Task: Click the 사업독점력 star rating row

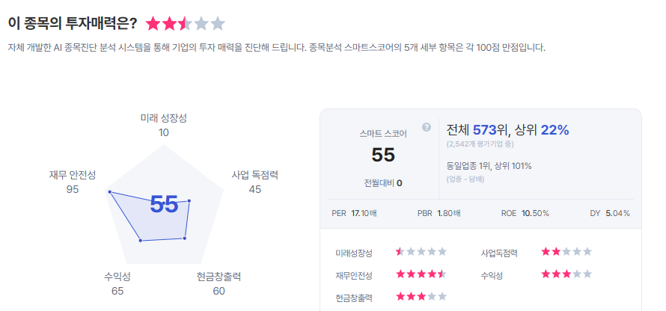Action: [566, 253]
